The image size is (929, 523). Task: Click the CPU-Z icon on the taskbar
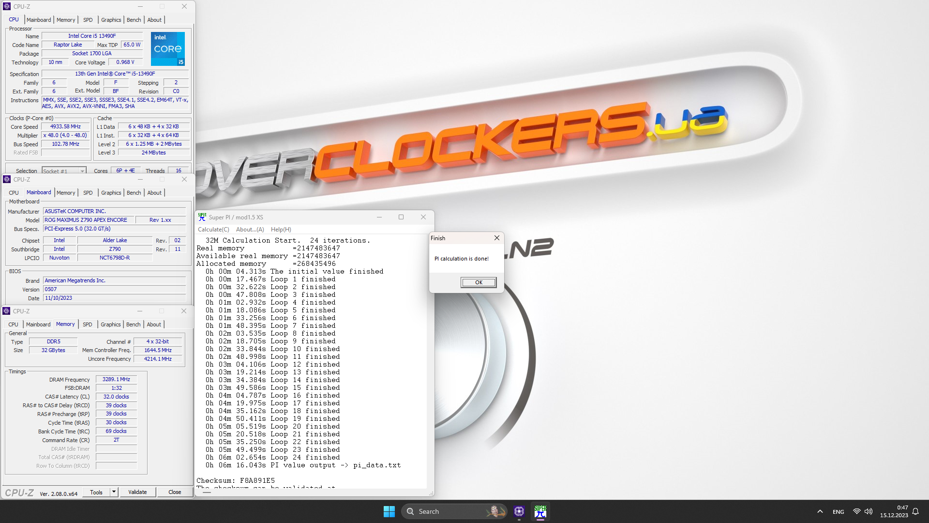[519, 511]
